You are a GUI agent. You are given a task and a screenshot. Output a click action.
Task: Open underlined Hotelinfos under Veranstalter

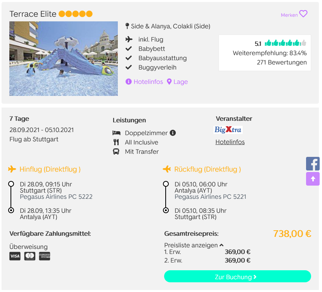(x=230, y=142)
